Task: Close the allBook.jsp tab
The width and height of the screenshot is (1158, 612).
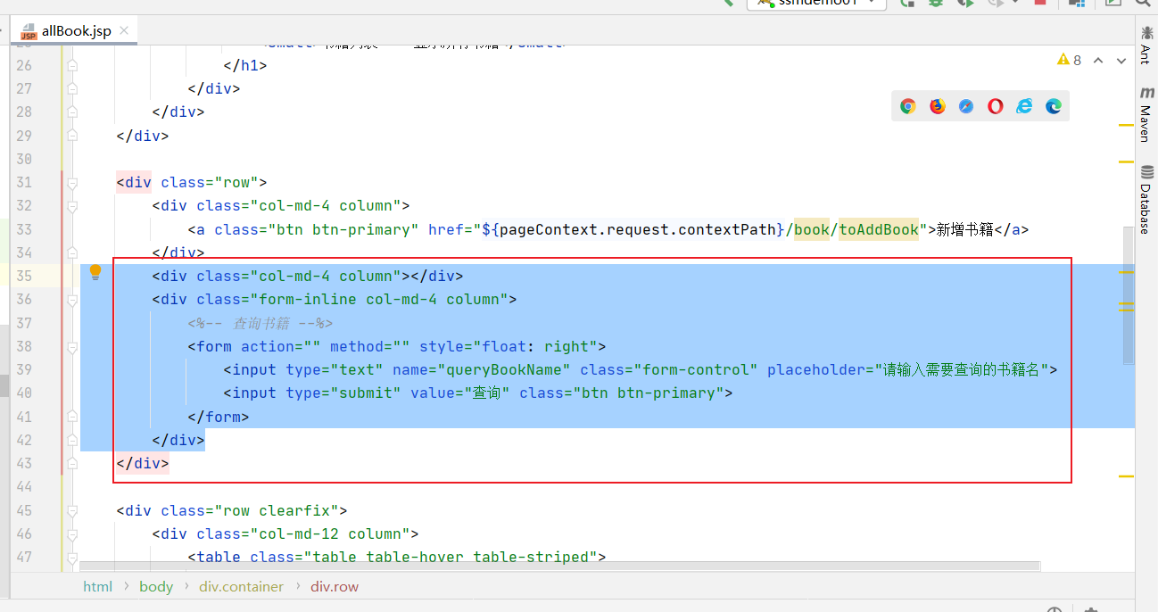Action: pyautogui.click(x=124, y=30)
